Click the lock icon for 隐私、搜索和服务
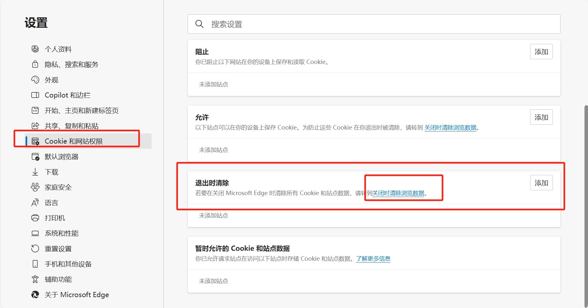Viewport: 588px width, 308px height. pyautogui.click(x=35, y=64)
